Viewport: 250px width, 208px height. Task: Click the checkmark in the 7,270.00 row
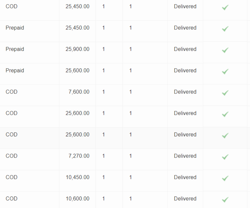click(225, 157)
